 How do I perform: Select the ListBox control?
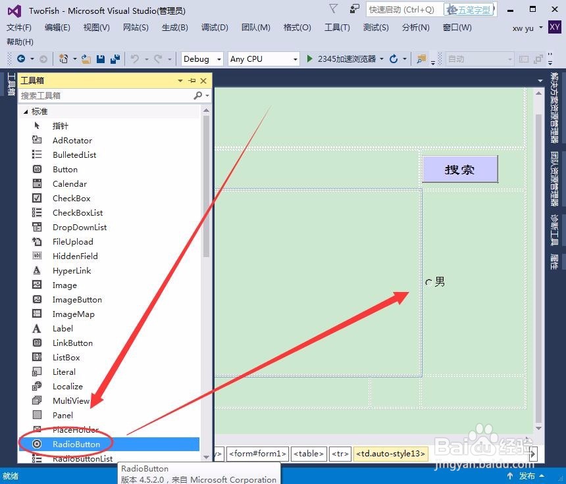109,357
